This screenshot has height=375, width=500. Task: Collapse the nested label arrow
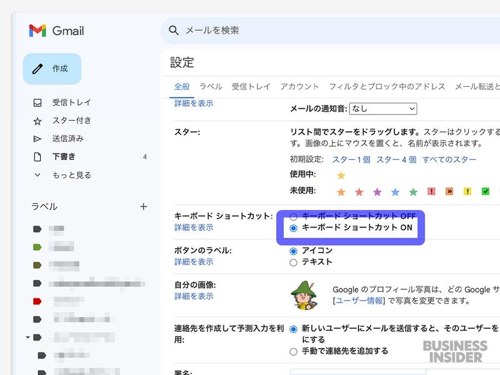27,337
